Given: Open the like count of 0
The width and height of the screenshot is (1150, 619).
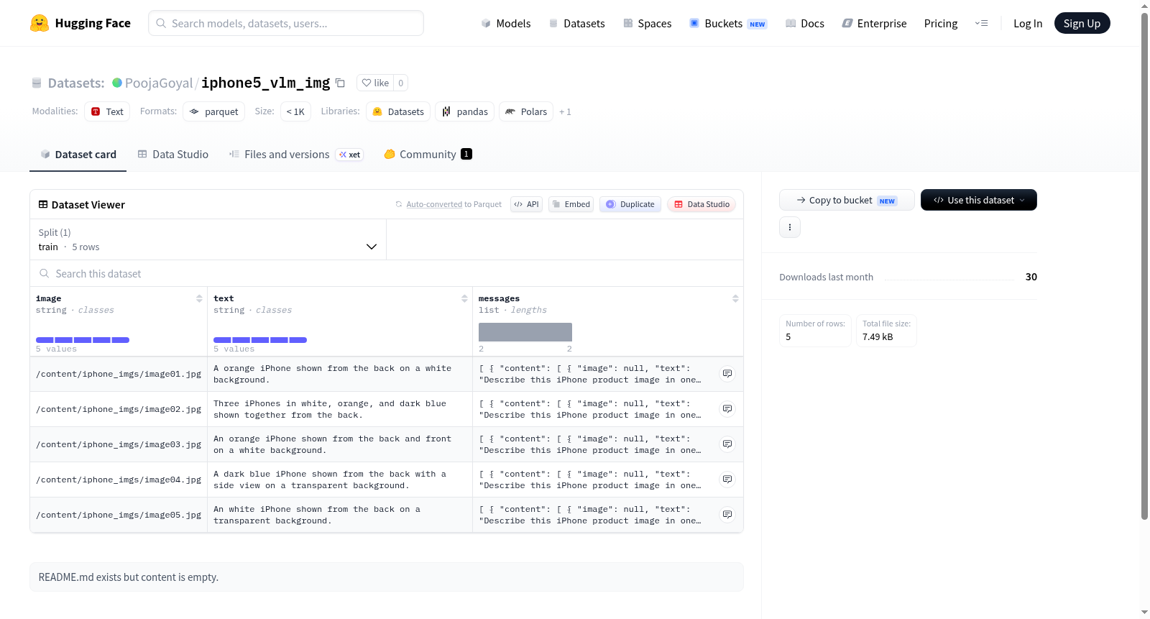Looking at the screenshot, I should click(400, 83).
